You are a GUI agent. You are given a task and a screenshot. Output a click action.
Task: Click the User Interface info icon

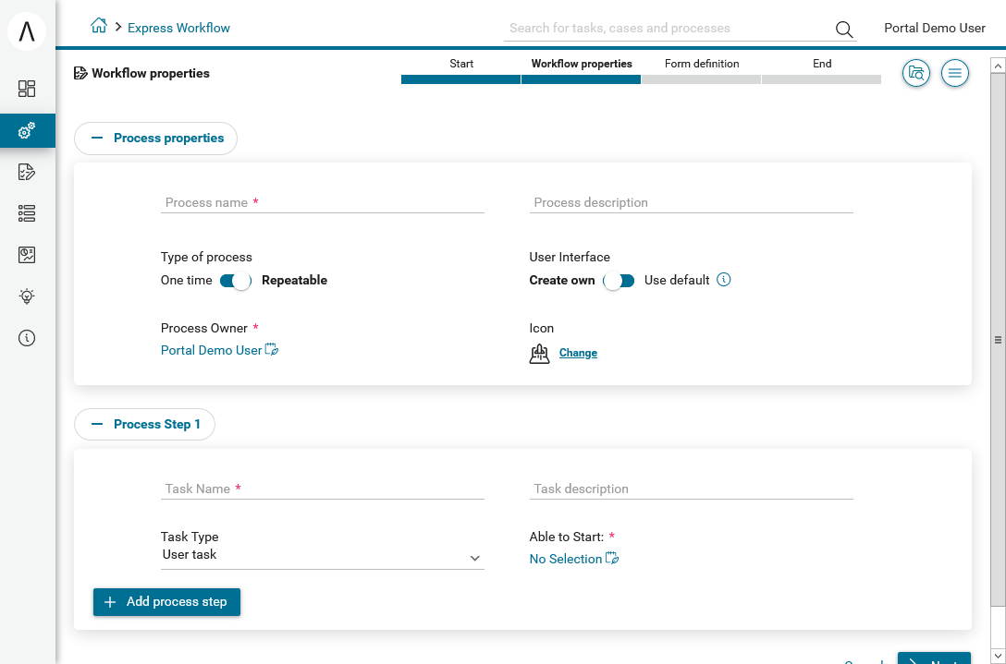click(x=724, y=280)
